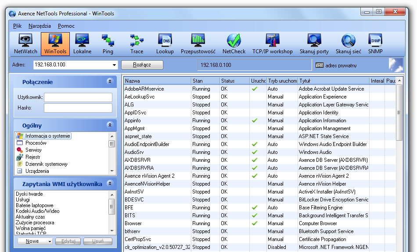Click the Procesów list icon
The width and height of the screenshot is (417, 252).
pos(20,143)
